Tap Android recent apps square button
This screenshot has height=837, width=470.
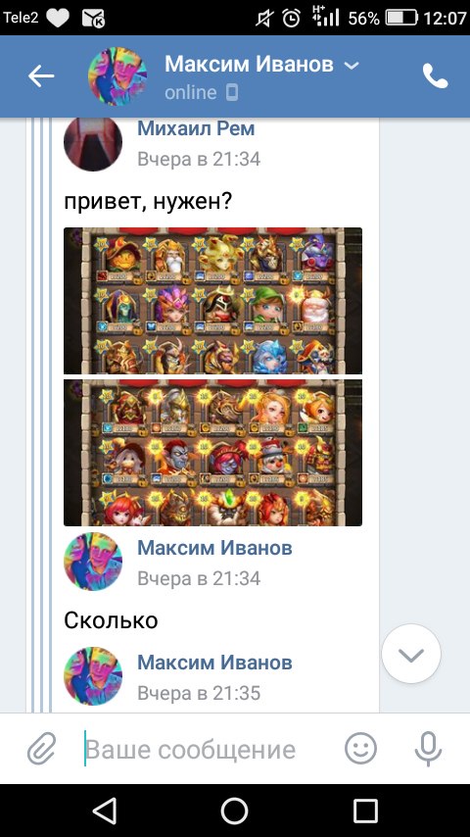[365, 811]
